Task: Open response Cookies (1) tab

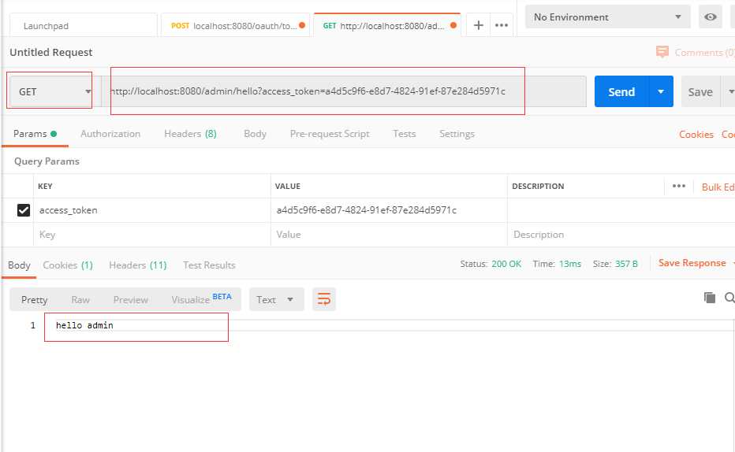Action: 68,265
